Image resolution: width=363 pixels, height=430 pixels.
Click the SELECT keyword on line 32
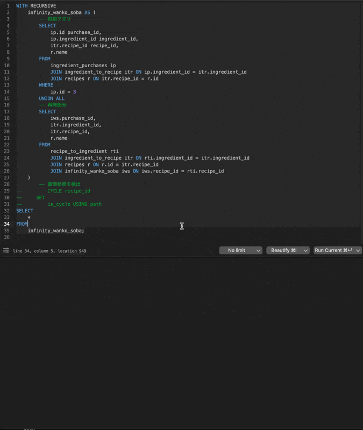coord(25,211)
